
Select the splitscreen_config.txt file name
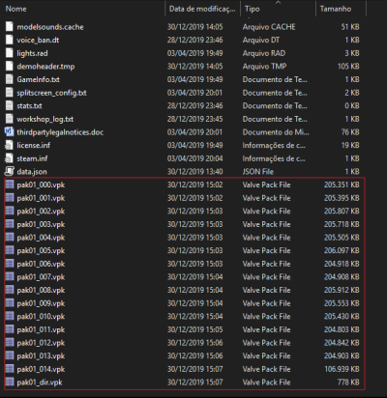[51, 93]
